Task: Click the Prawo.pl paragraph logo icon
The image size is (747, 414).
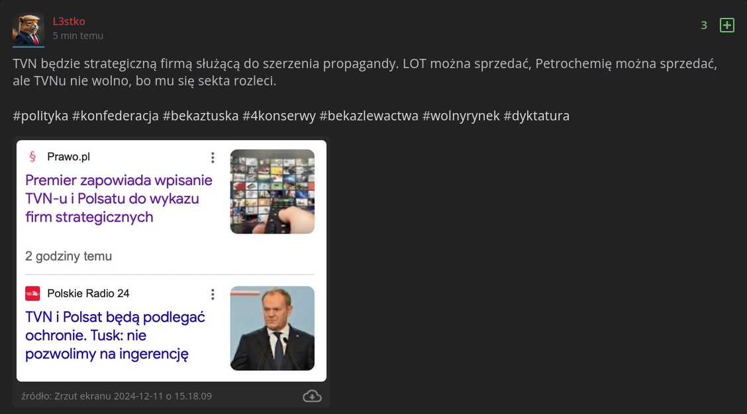Action: [x=32, y=157]
